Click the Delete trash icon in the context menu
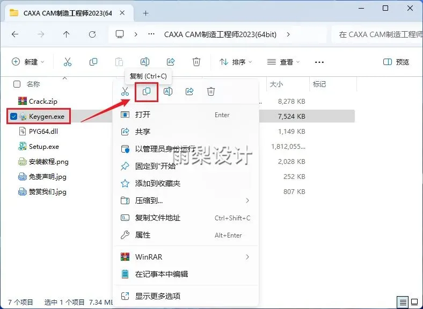 point(211,91)
